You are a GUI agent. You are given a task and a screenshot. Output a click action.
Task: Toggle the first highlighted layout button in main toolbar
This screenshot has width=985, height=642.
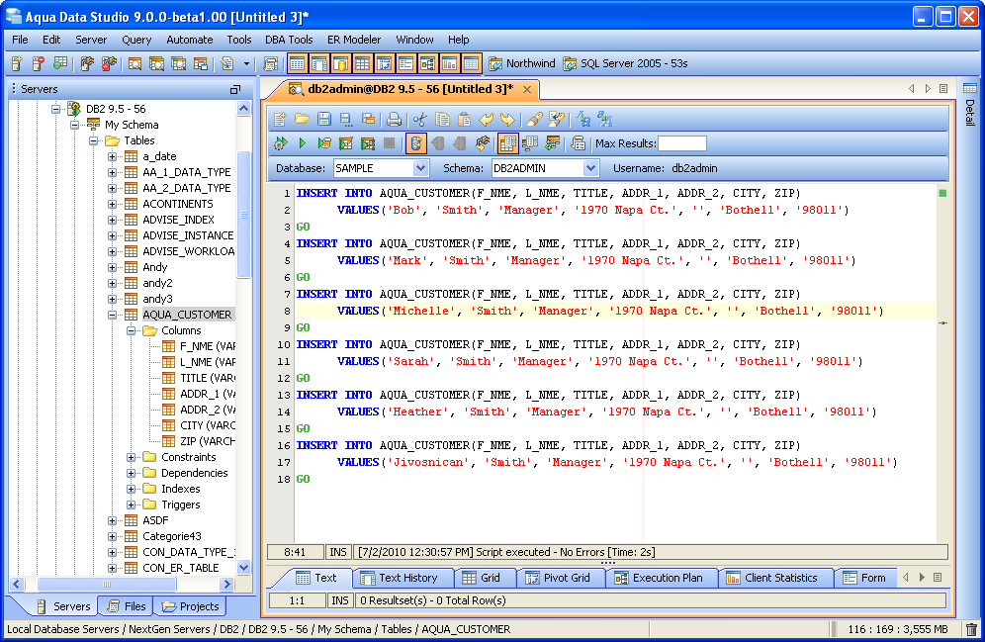coord(297,64)
